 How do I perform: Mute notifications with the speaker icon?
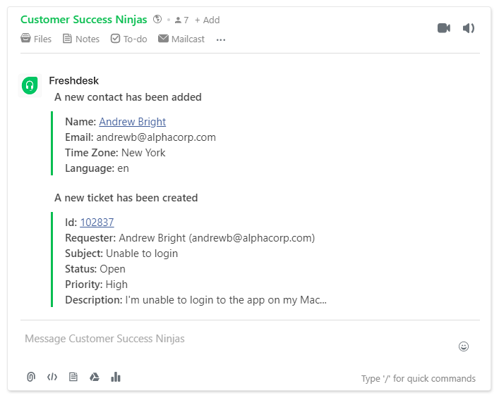point(468,28)
